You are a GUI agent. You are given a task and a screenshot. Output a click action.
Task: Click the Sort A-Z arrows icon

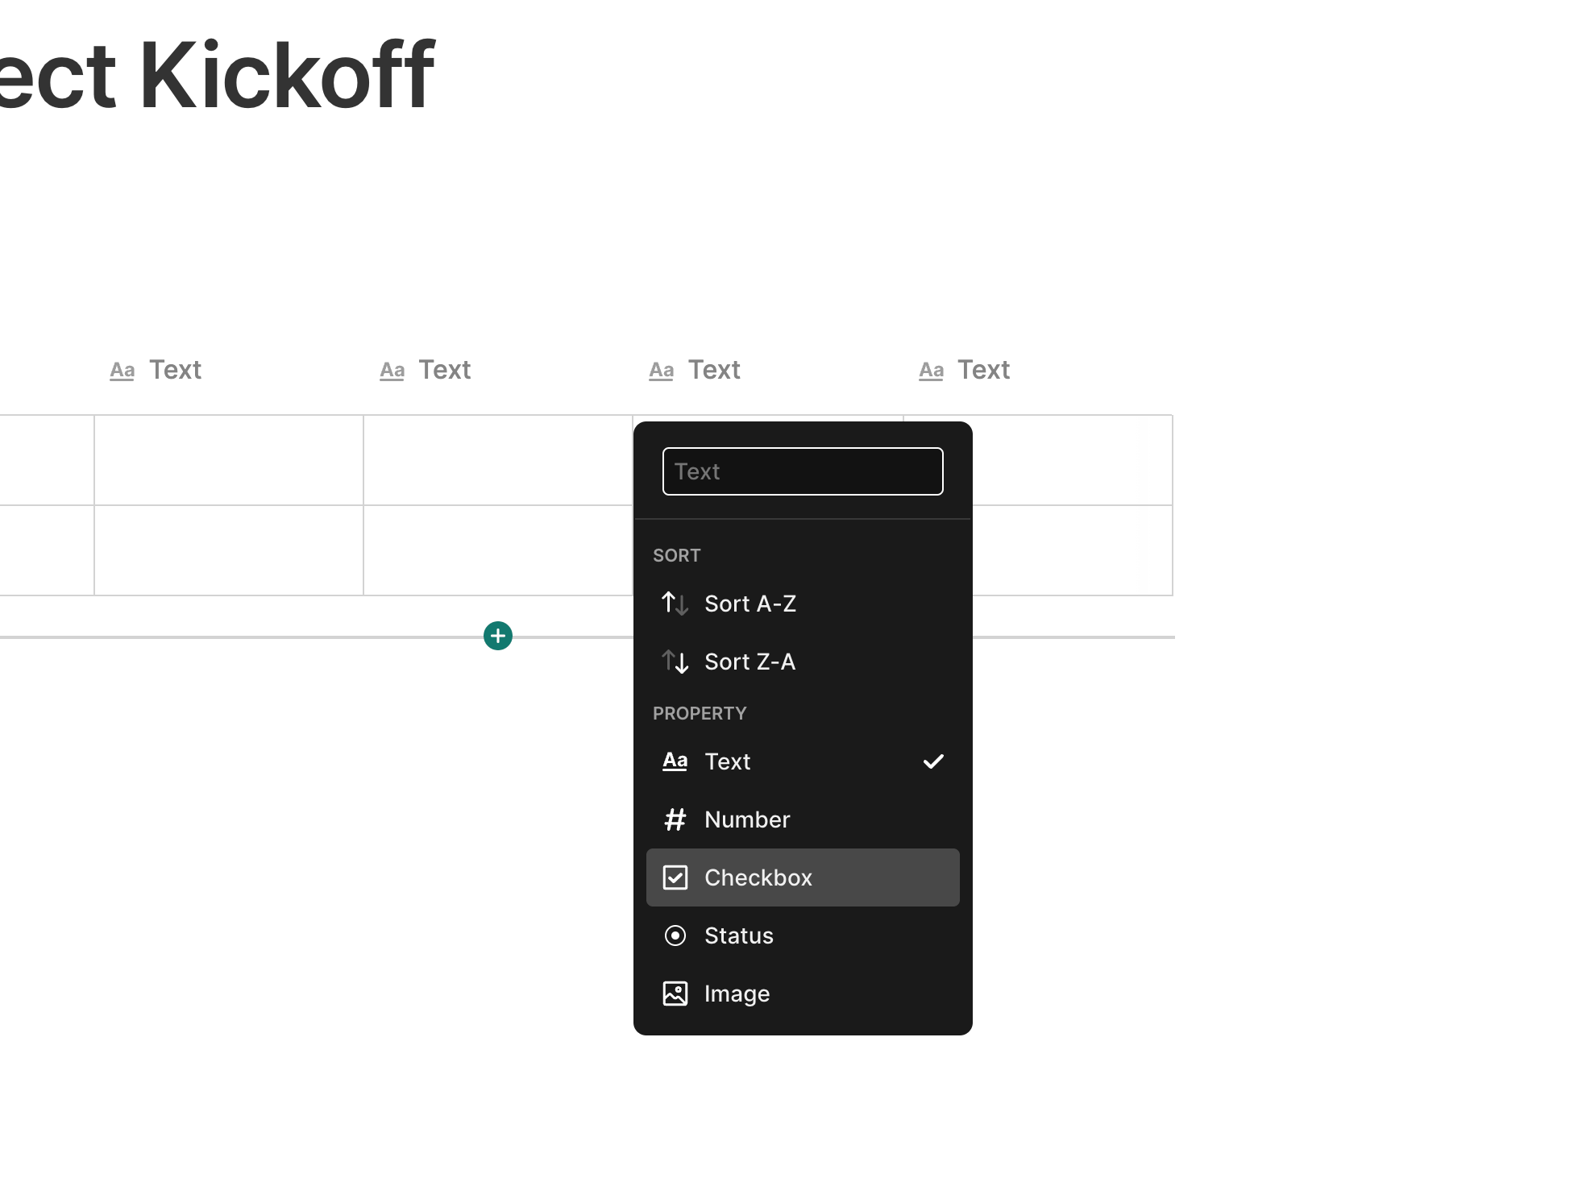pos(675,604)
